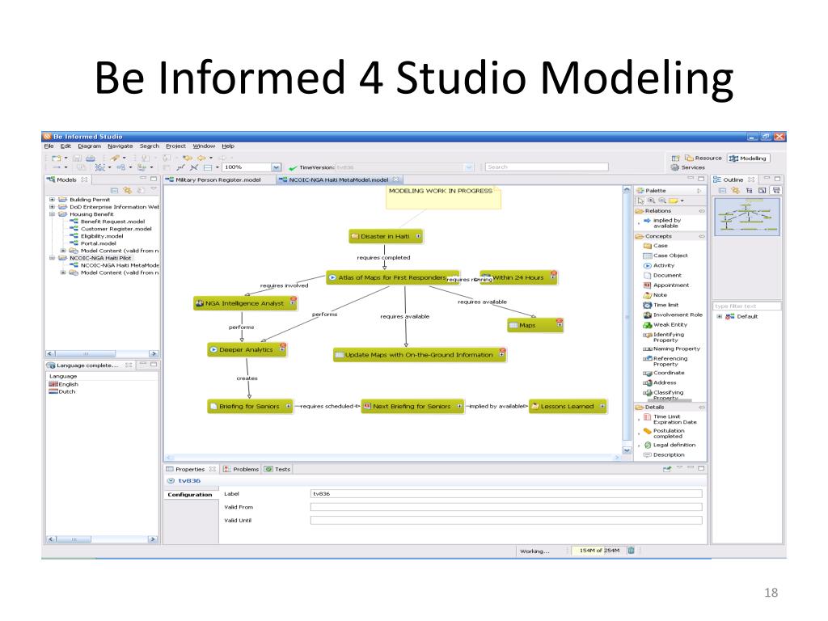Image resolution: width=828 pixels, height=621 pixels.
Task: Open the Navigate menu
Action: 120,146
